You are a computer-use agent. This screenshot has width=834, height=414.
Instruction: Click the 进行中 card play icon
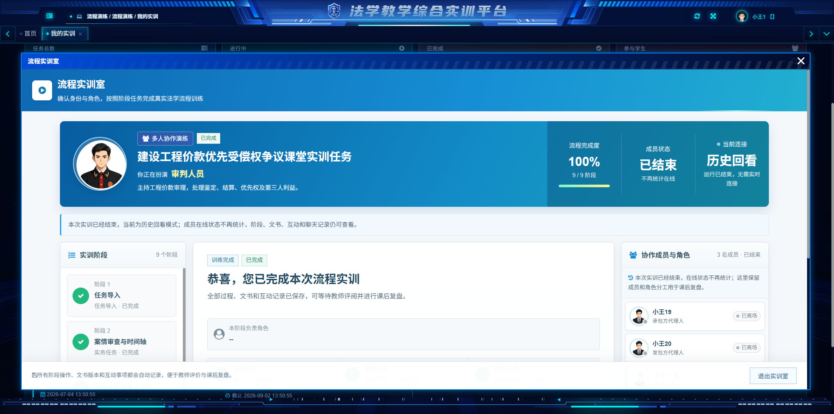coord(402,48)
